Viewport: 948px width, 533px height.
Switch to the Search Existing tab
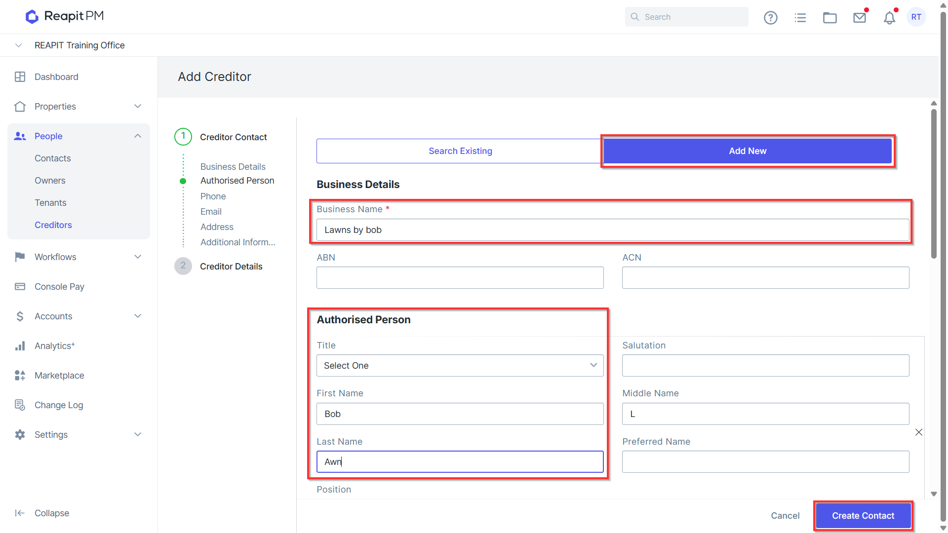[x=460, y=151]
